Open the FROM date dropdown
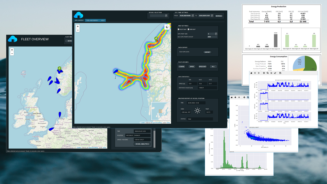Viewport: 327px width, 184px height. (193, 16)
